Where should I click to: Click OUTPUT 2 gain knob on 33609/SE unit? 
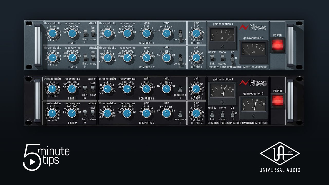[x=196, y=113]
